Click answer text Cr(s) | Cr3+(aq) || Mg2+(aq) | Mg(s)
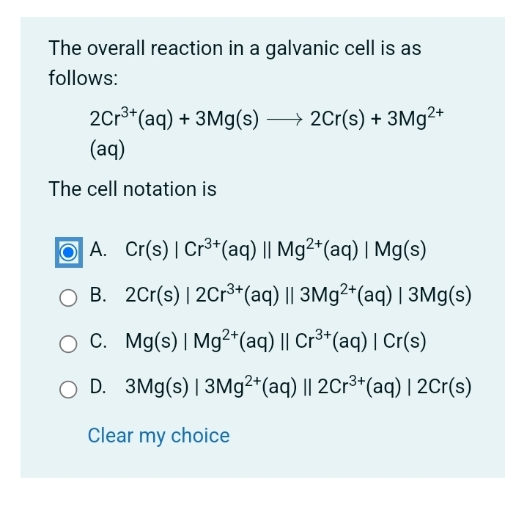This screenshot has height=518, width=505. click(x=276, y=249)
